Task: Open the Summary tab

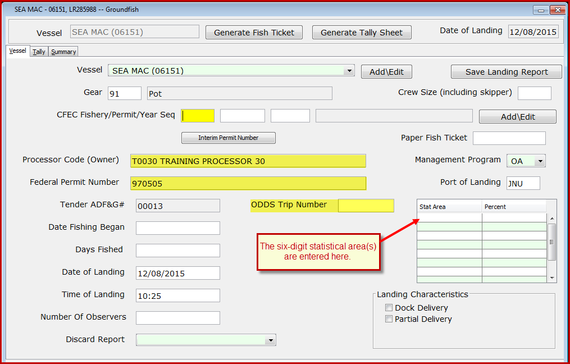Action: click(63, 52)
